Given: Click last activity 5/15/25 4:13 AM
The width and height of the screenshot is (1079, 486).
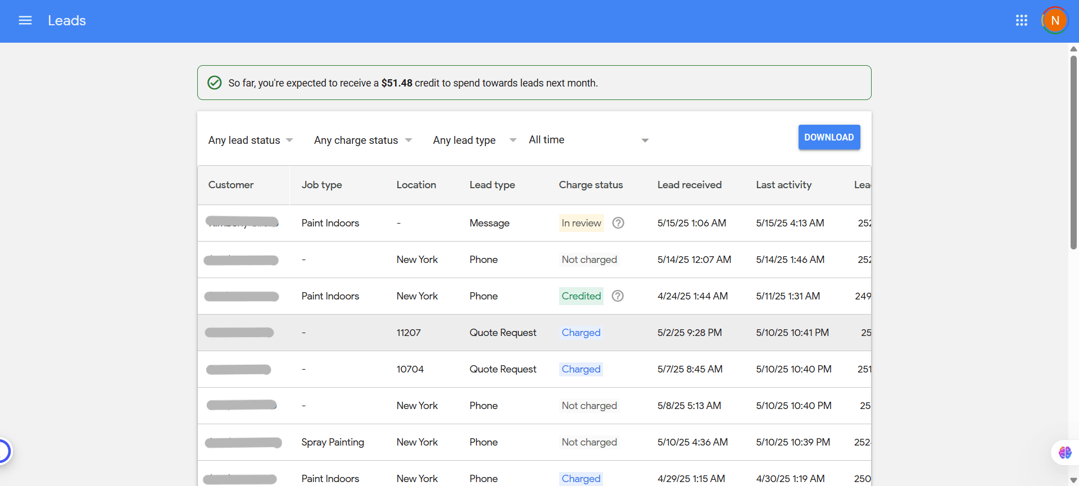Looking at the screenshot, I should tap(790, 223).
